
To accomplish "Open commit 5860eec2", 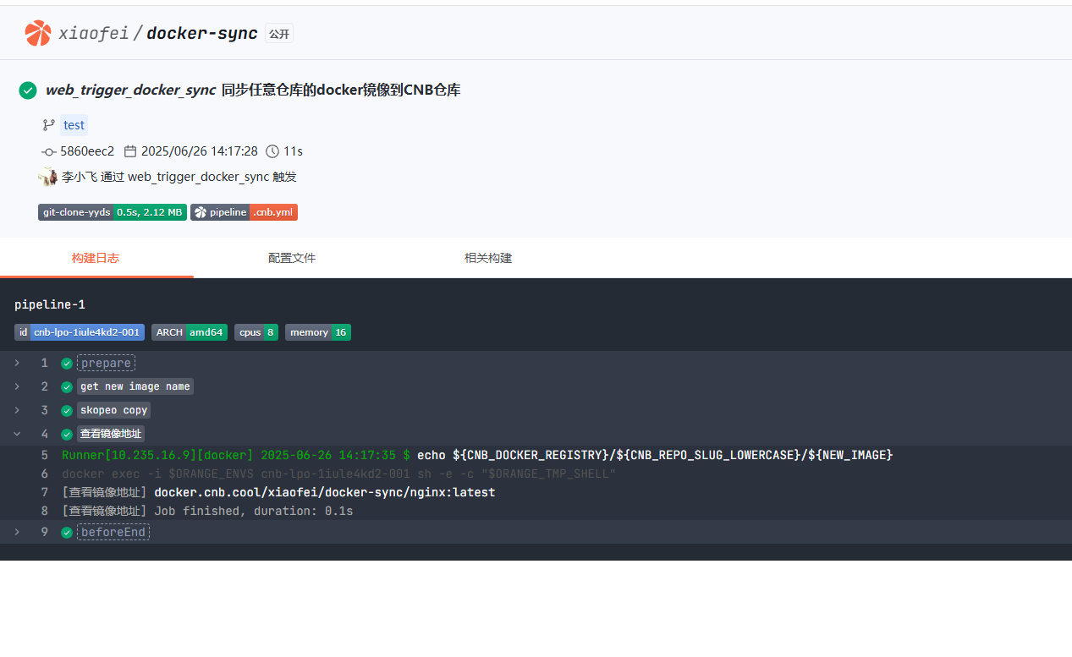I will click(87, 151).
